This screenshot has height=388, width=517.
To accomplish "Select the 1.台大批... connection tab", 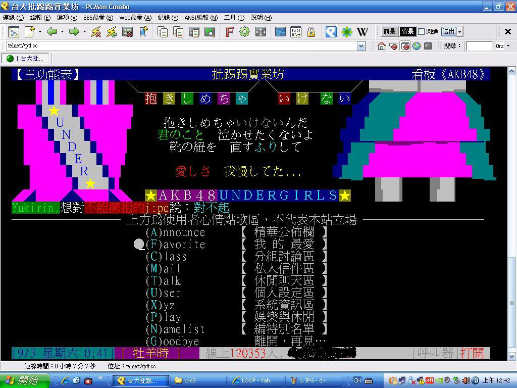I will point(25,59).
